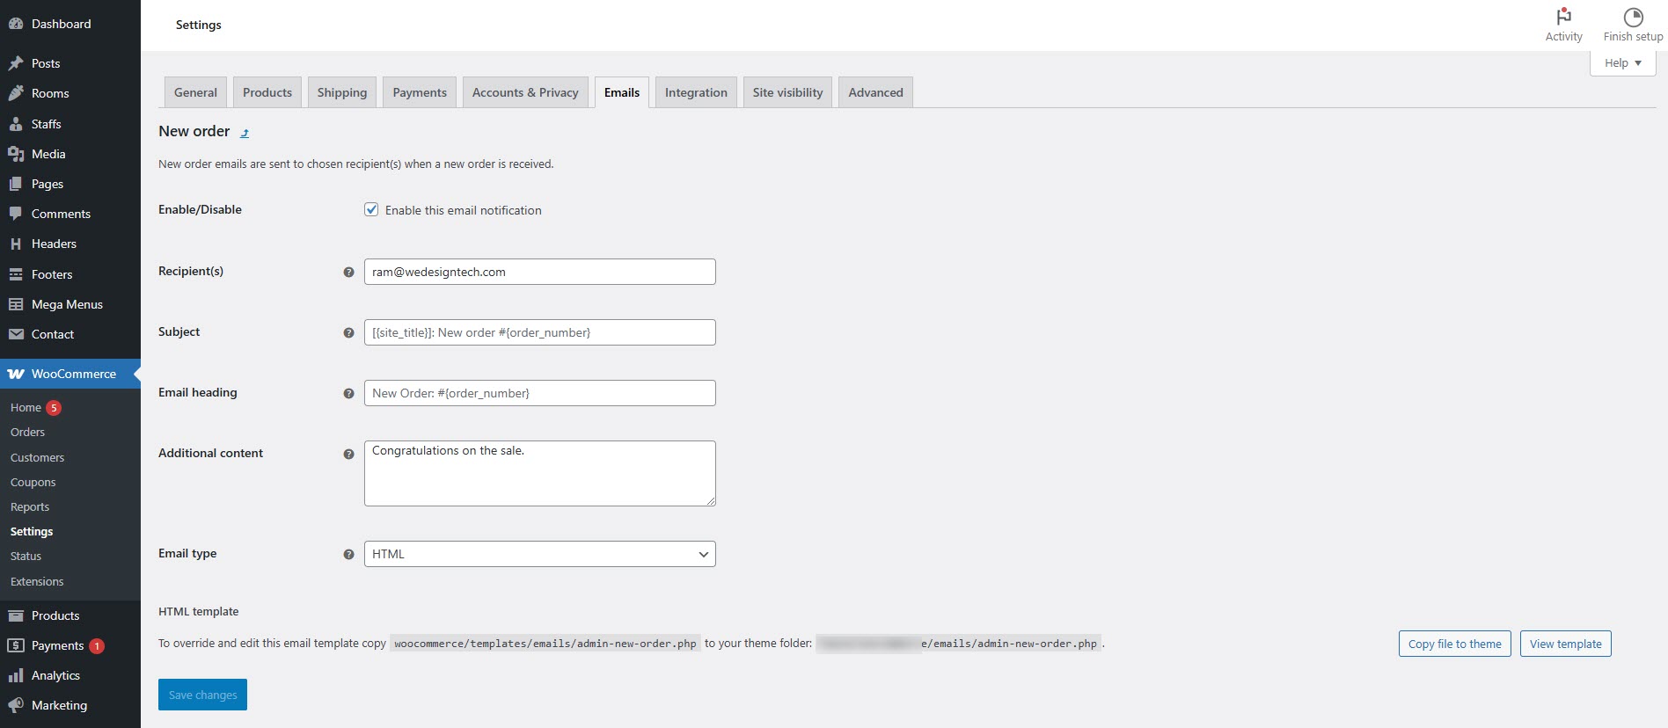1668x728 pixels.
Task: Switch to the Payments settings tab
Action: (420, 92)
